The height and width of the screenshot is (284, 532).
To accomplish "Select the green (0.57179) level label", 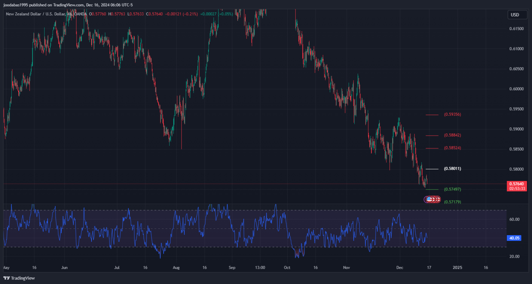I will (x=453, y=202).
